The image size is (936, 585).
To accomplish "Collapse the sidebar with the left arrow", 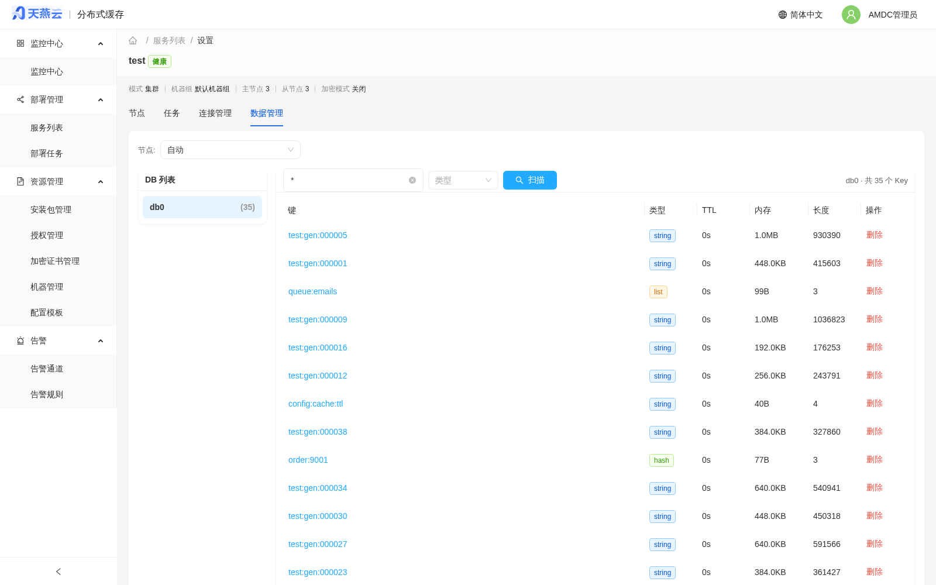I will click(58, 572).
